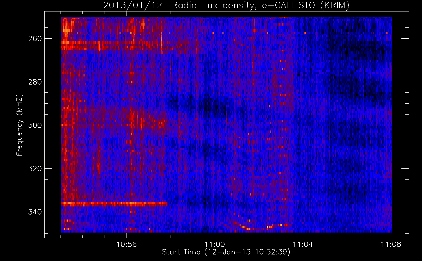Click the 300 frequency tick label

pos(35,125)
